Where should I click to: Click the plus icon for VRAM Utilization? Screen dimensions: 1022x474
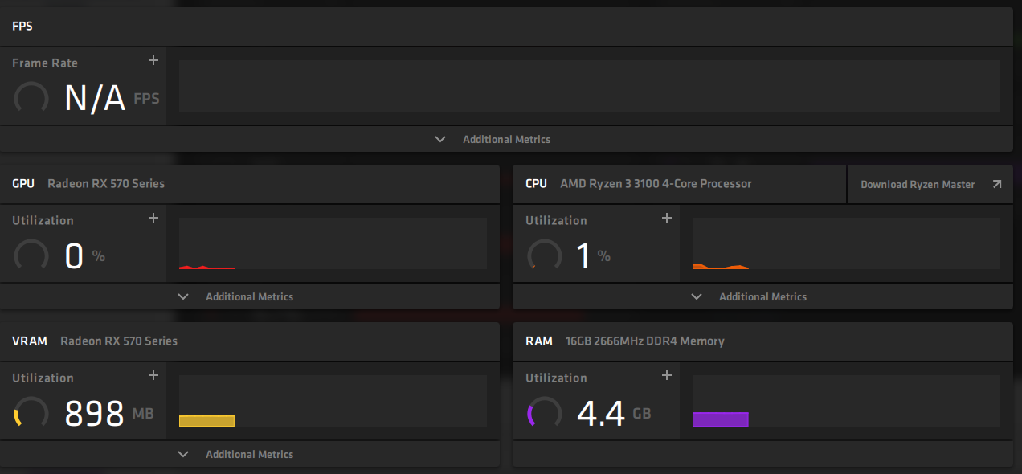153,376
